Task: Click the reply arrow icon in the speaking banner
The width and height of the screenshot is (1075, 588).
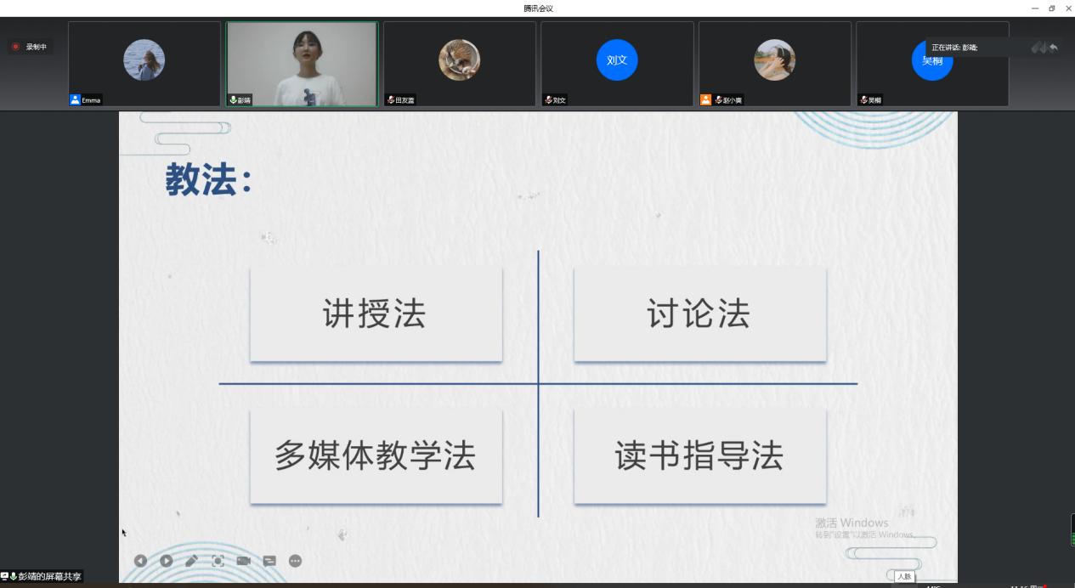Action: (1054, 48)
